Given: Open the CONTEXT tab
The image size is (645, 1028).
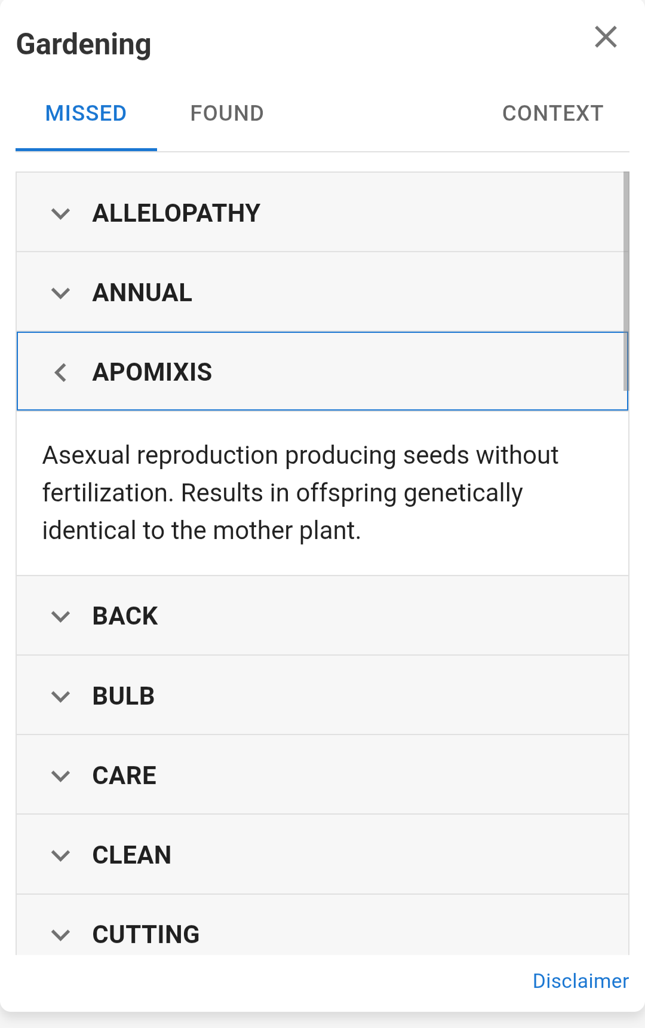Looking at the screenshot, I should 552,114.
